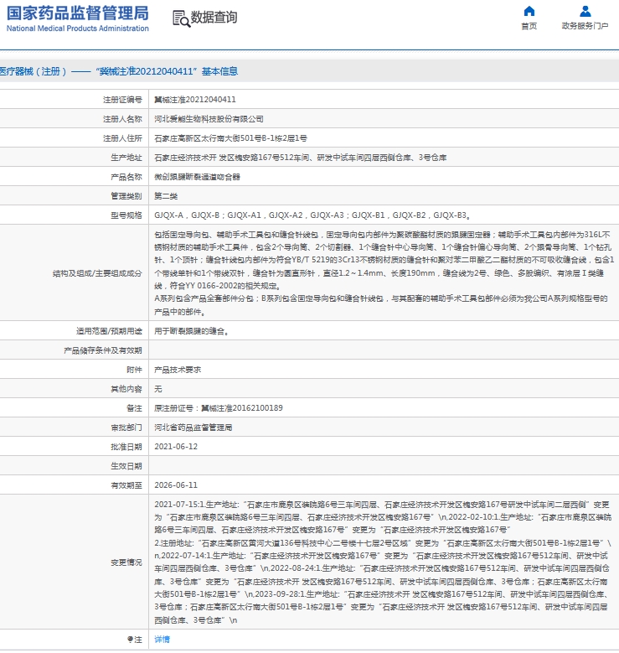Click the 备注 row label
Image resolution: width=619 pixels, height=653 pixels.
[x=134, y=407]
